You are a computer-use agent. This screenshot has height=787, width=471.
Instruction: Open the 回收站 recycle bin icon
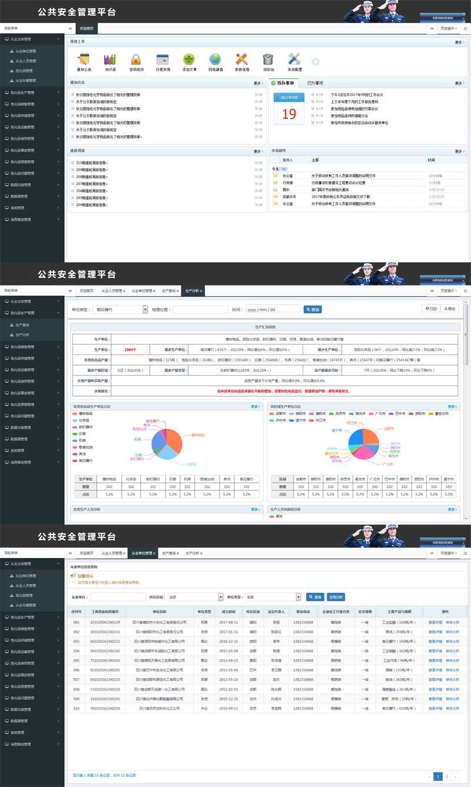point(267,59)
